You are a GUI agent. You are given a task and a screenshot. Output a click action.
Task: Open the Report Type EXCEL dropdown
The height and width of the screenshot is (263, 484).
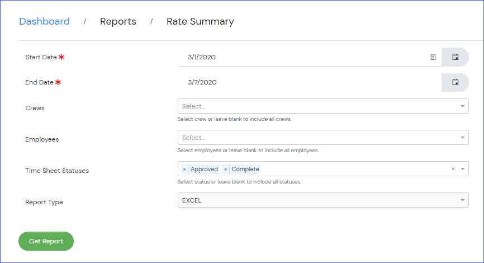(323, 200)
